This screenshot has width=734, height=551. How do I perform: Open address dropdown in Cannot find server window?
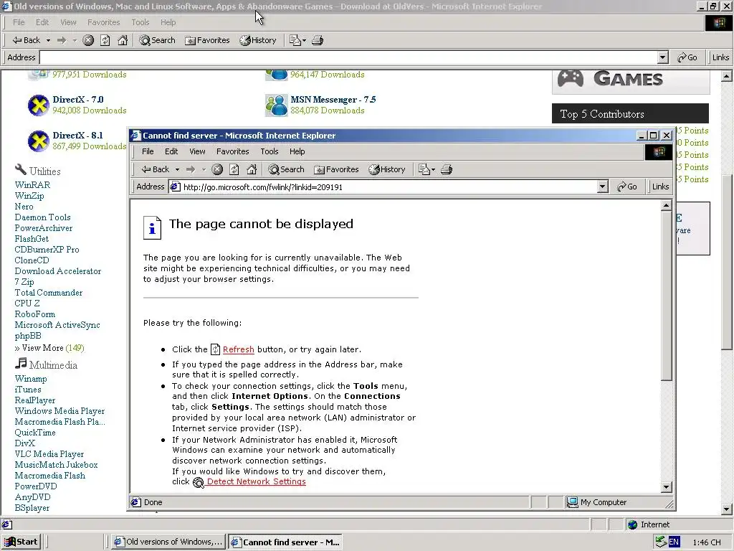[602, 187]
